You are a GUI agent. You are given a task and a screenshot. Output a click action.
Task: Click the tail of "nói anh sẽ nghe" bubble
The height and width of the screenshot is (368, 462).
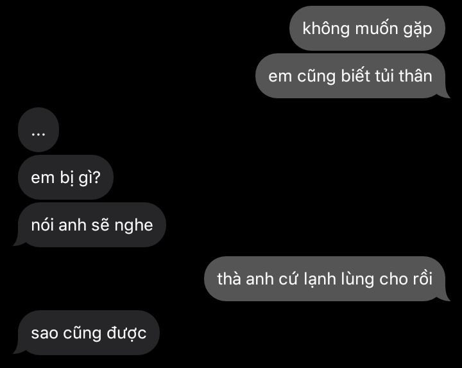tap(19, 242)
